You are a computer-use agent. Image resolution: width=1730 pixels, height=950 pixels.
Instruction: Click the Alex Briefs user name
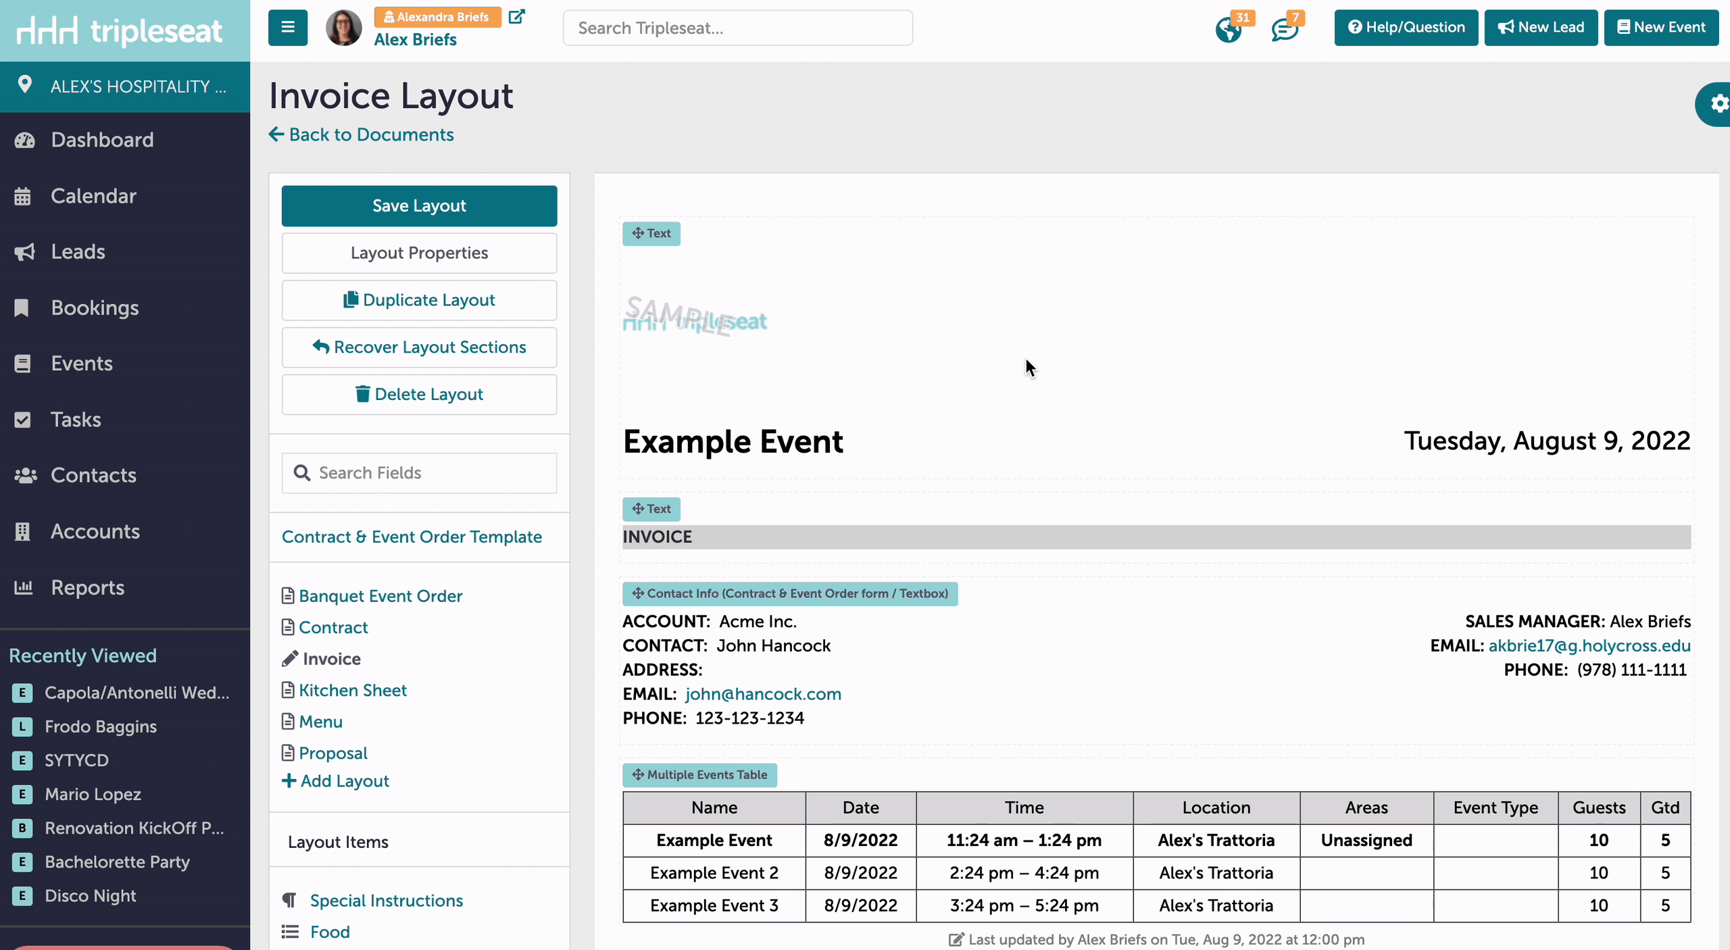coord(415,40)
